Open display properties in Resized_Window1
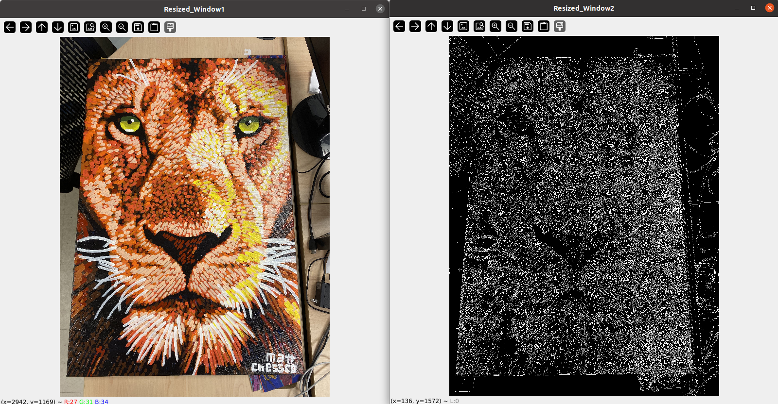 pyautogui.click(x=170, y=27)
